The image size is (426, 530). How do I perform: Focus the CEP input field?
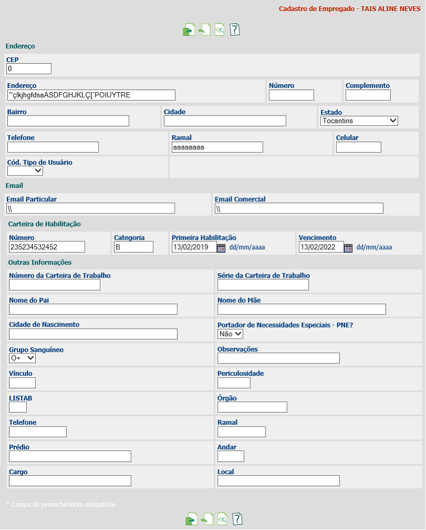pos(29,68)
